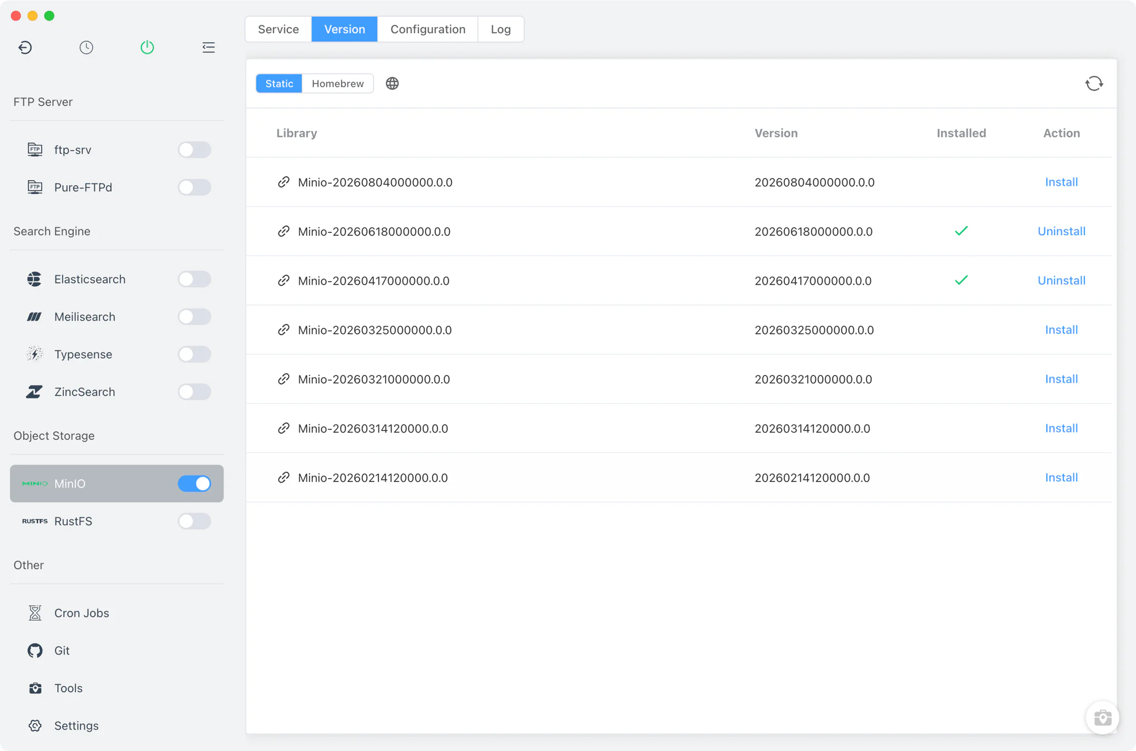
Task: Click library name Minio-20260214120000.0.0
Action: pos(373,478)
